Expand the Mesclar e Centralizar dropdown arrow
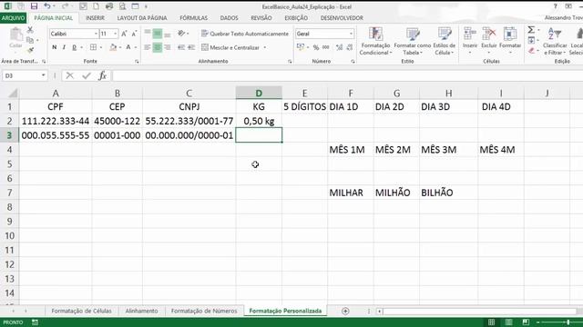This screenshot has width=583, height=327. pos(265,47)
